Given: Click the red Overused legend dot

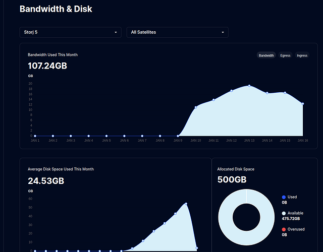Looking at the screenshot, I should [284, 229].
